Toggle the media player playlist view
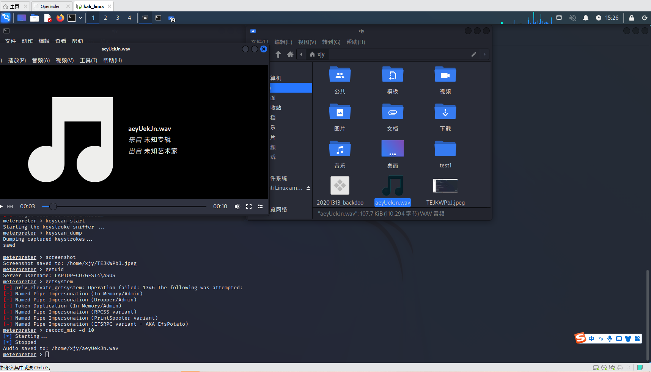 260,206
